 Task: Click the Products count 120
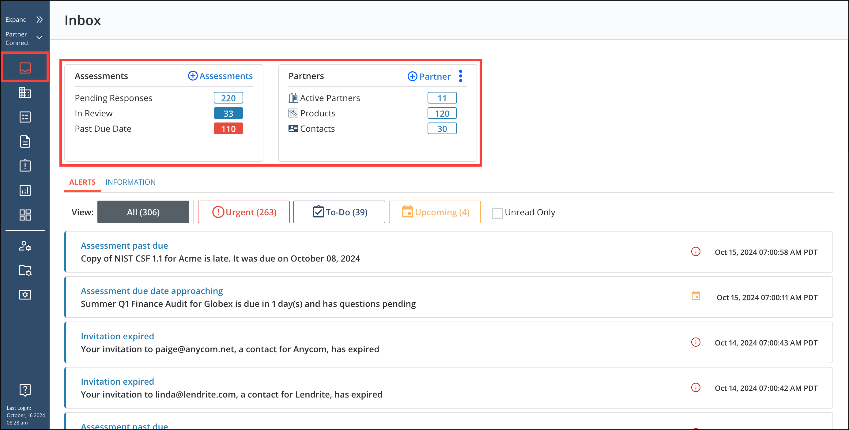[442, 113]
